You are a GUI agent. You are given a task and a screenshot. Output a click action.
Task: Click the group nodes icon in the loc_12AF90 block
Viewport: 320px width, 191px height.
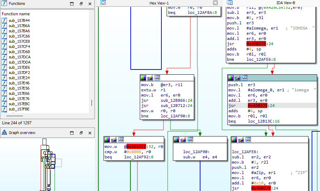coord(190,140)
